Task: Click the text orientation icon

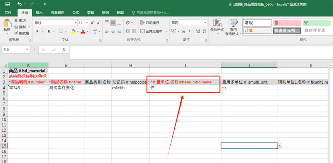Action: (128, 22)
